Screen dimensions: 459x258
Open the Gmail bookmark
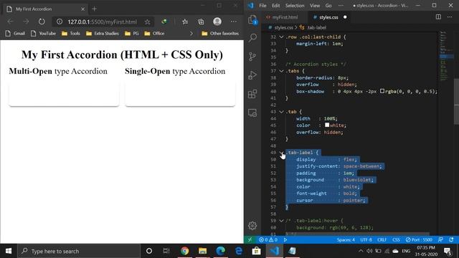(15, 34)
